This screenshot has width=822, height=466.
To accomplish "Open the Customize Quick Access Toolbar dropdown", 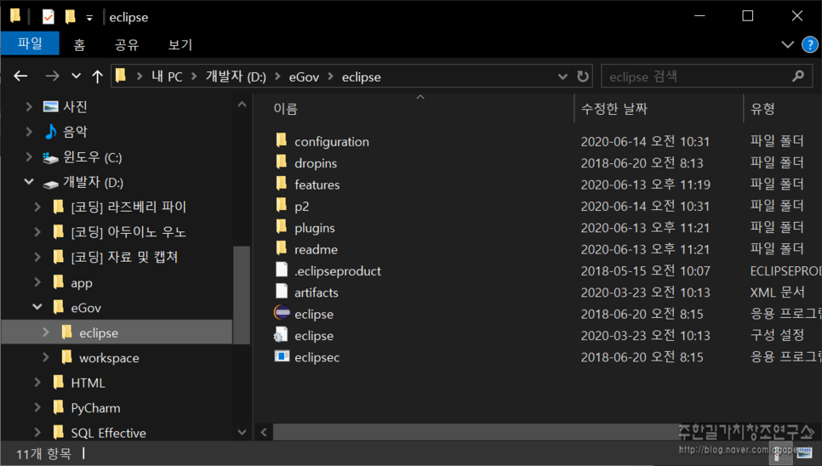I will (89, 18).
